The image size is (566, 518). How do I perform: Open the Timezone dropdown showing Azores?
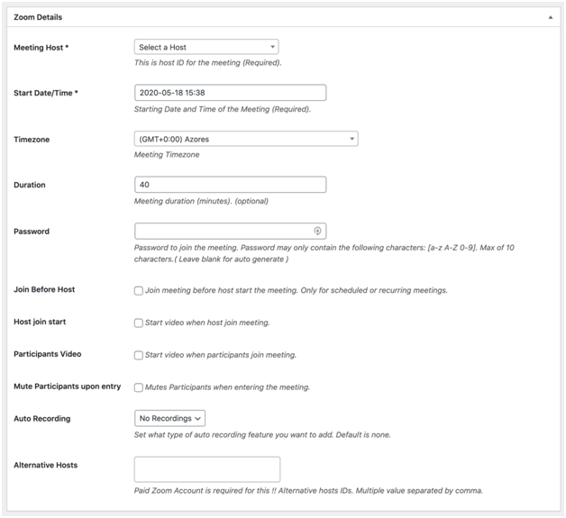click(246, 139)
